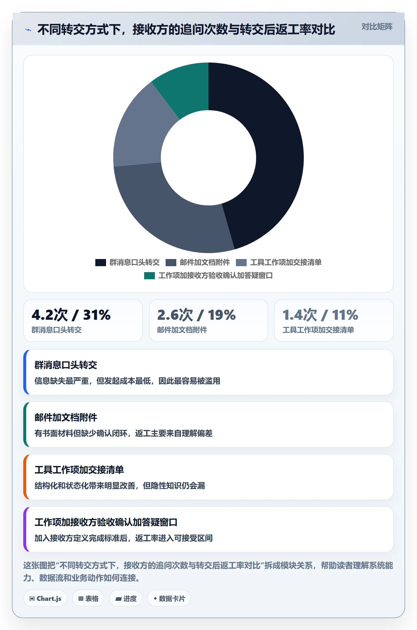Toggle the 邮件加文档附件 legend swatch

click(x=171, y=263)
